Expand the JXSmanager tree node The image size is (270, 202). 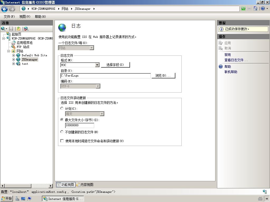[14, 59]
